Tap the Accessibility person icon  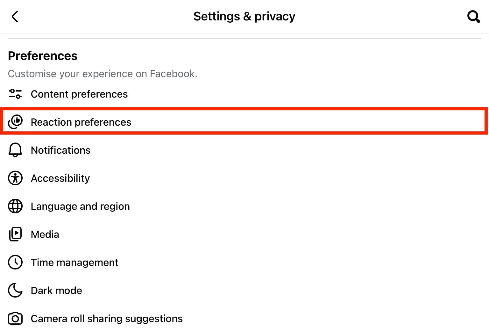(15, 178)
